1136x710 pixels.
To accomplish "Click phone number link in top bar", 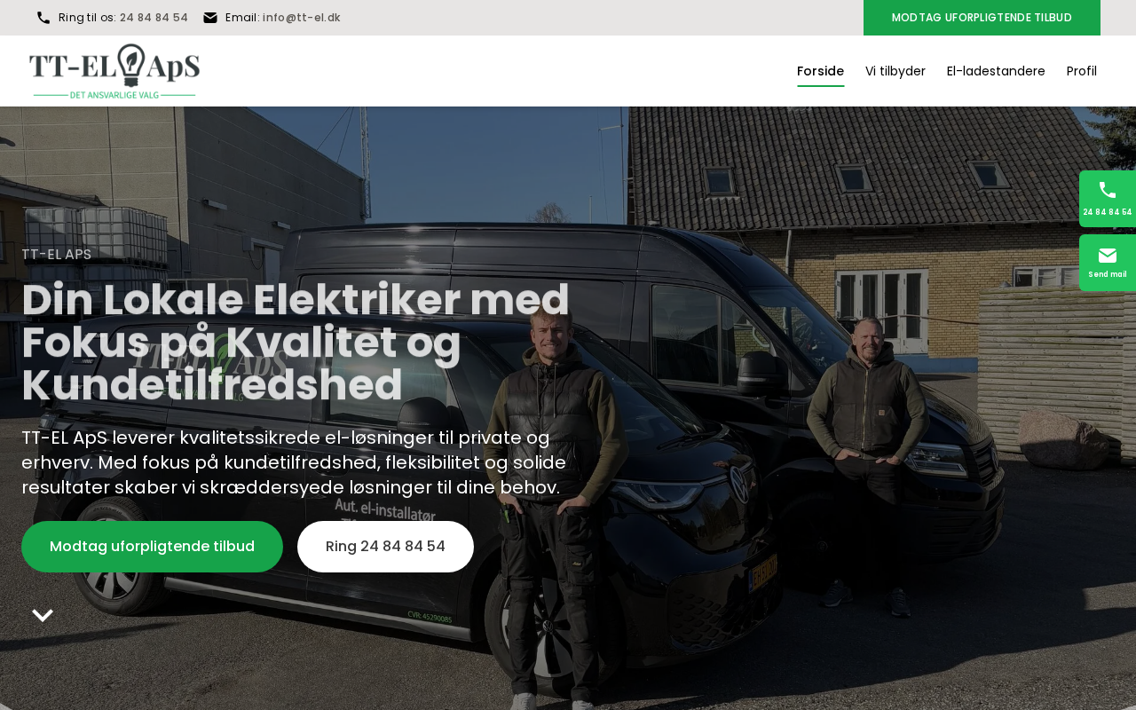I will 154,18.
